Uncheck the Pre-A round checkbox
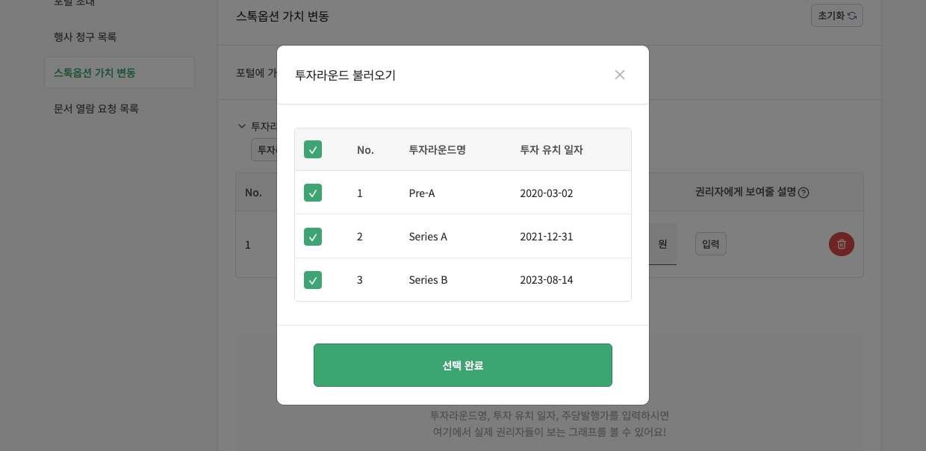 313,193
